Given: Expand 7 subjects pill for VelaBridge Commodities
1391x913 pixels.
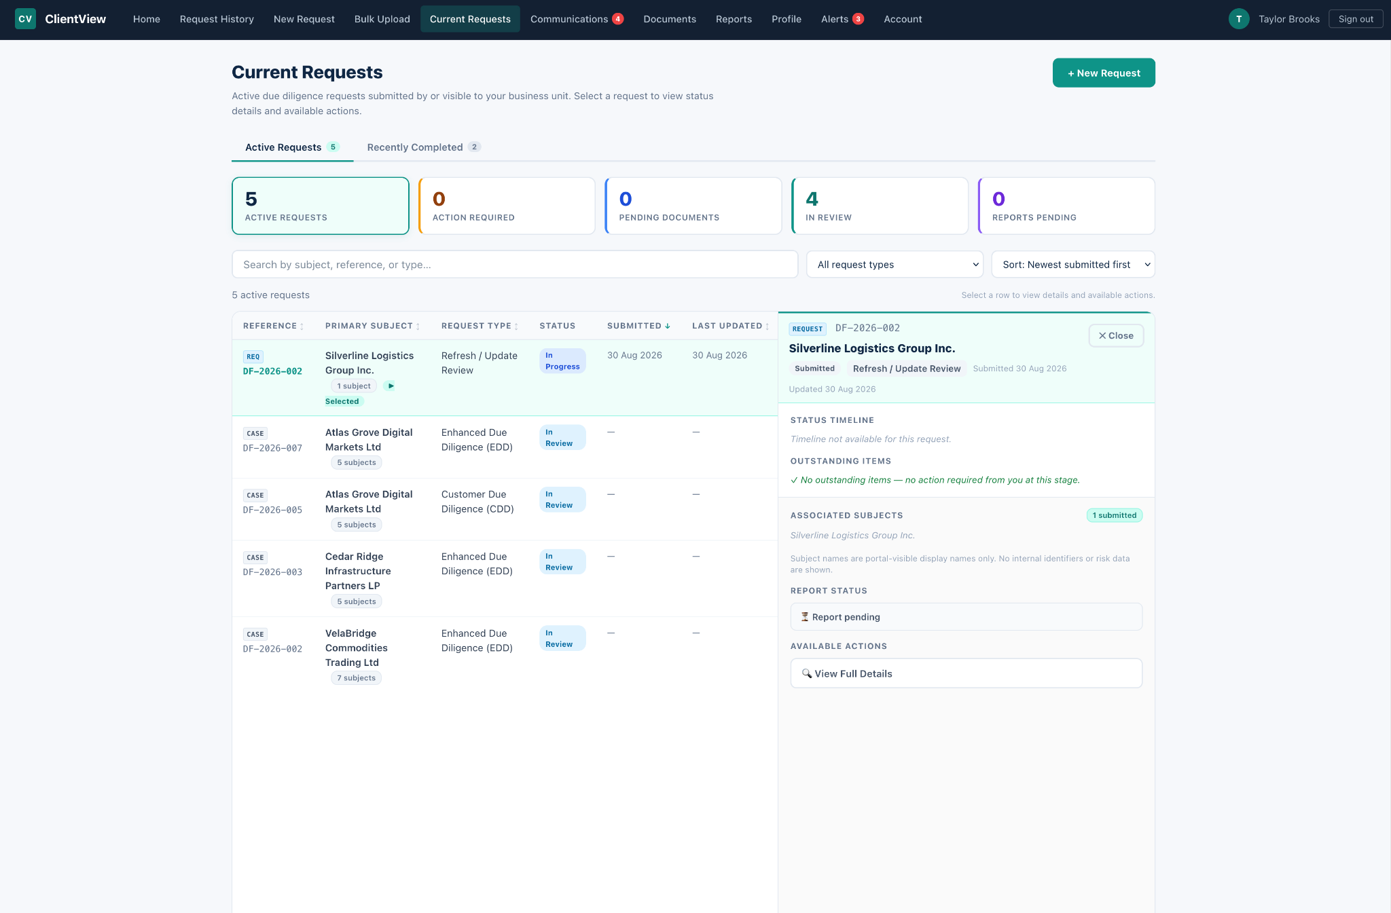Looking at the screenshot, I should point(356,677).
